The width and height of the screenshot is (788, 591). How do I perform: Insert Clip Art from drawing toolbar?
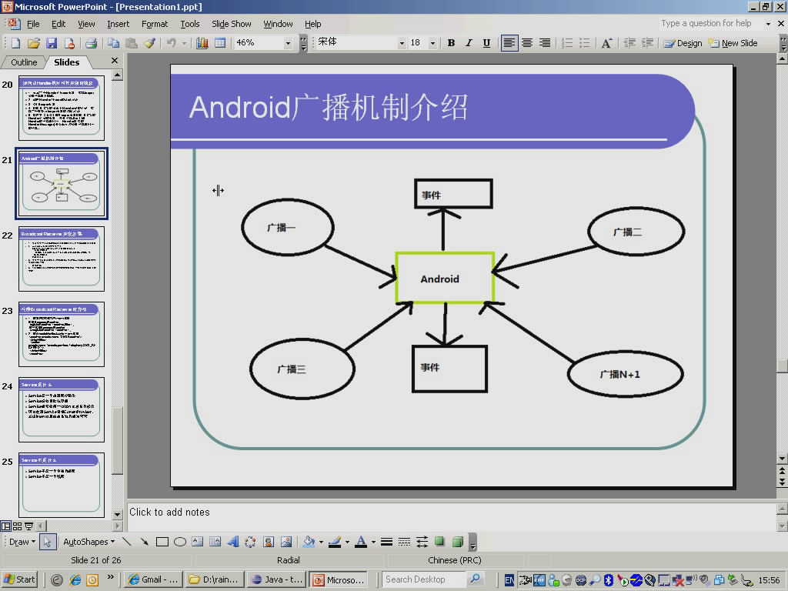point(269,542)
